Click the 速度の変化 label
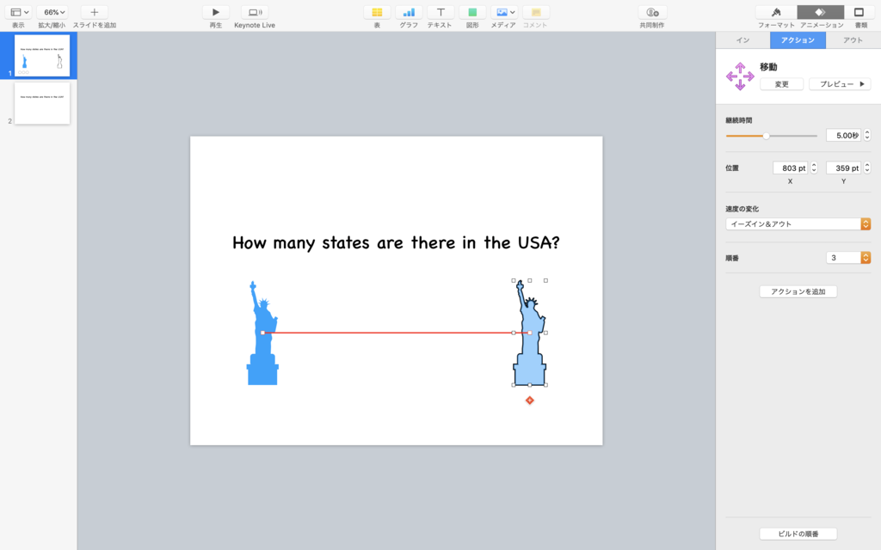This screenshot has height=550, width=881. (x=742, y=209)
